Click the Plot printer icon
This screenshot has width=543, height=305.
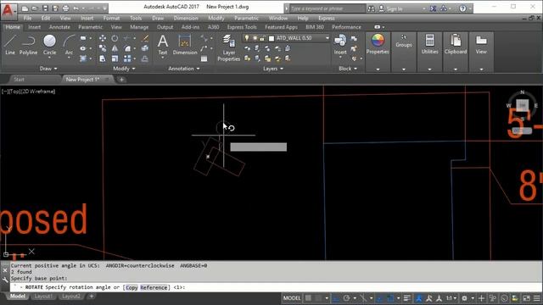point(65,8)
